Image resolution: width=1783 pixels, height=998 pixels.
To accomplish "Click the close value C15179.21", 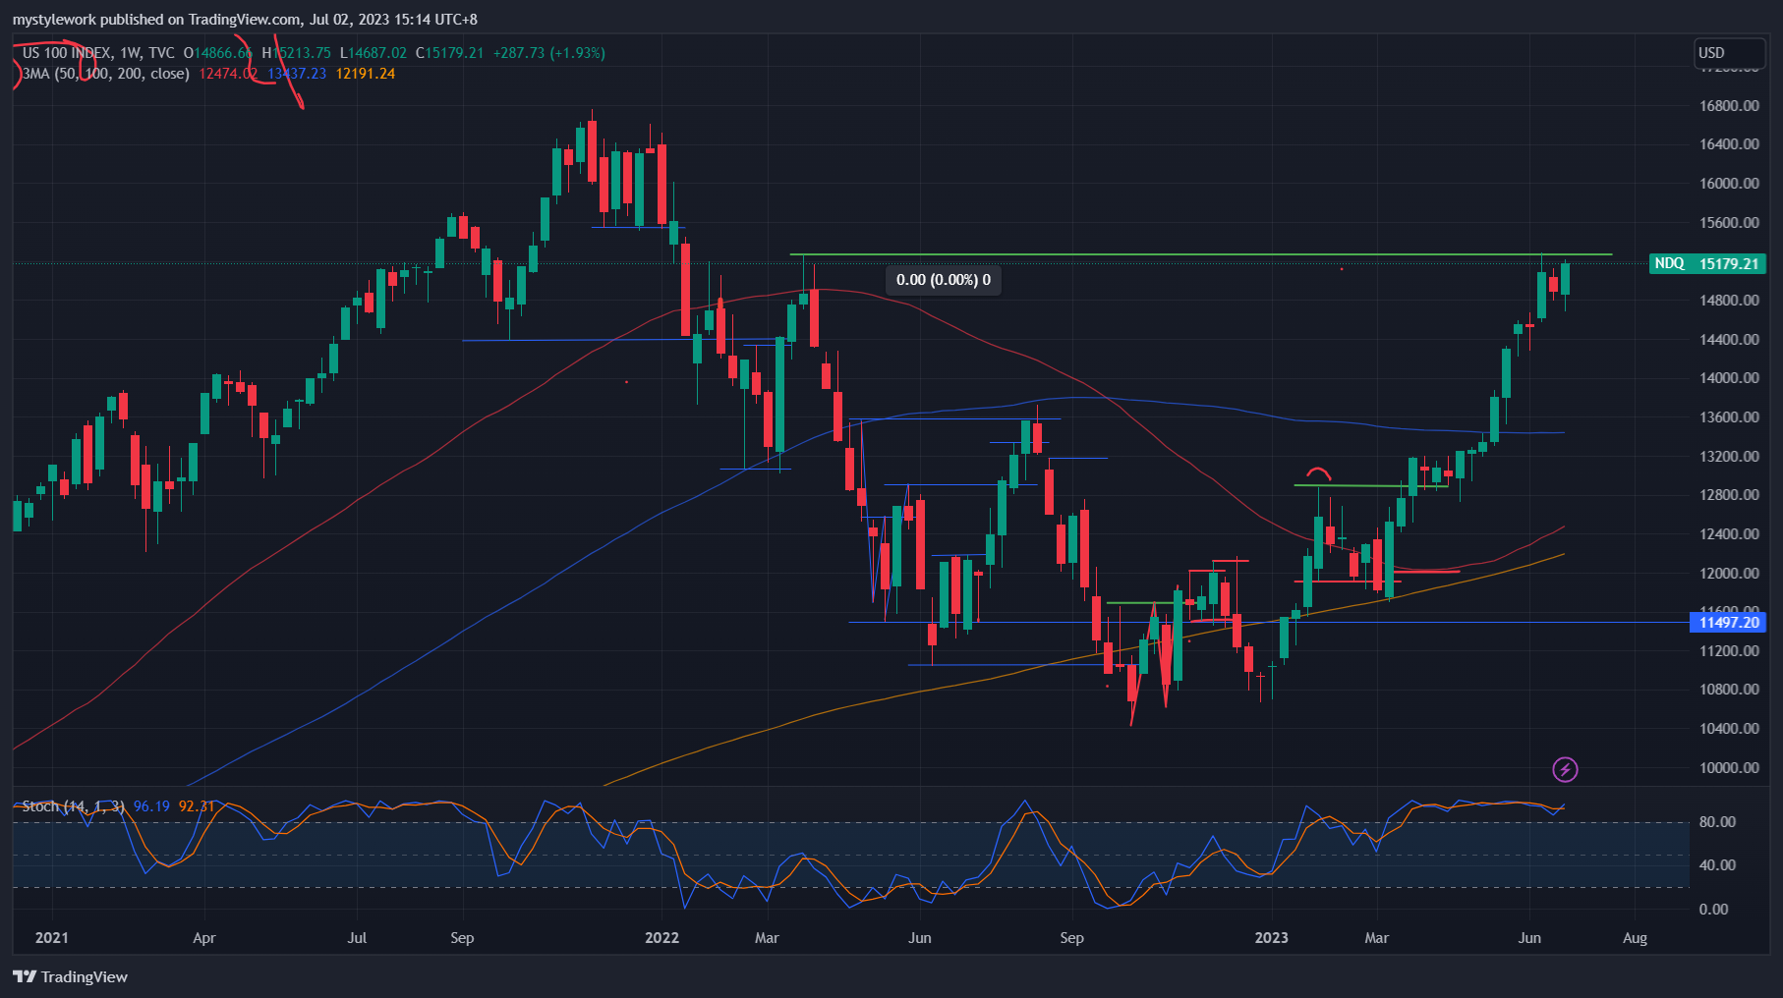I will point(449,53).
